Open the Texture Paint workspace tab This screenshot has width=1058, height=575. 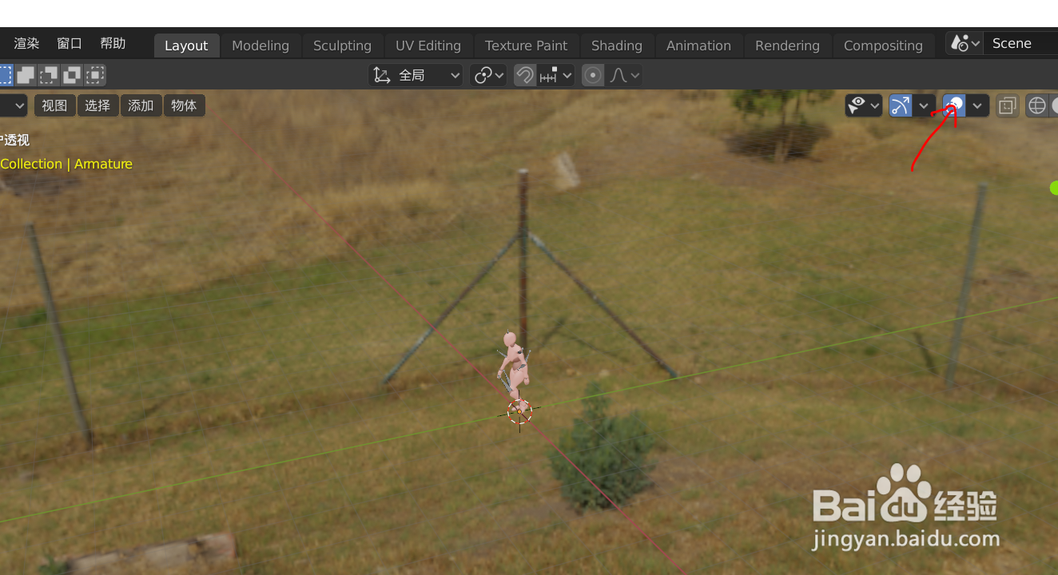[x=526, y=46]
